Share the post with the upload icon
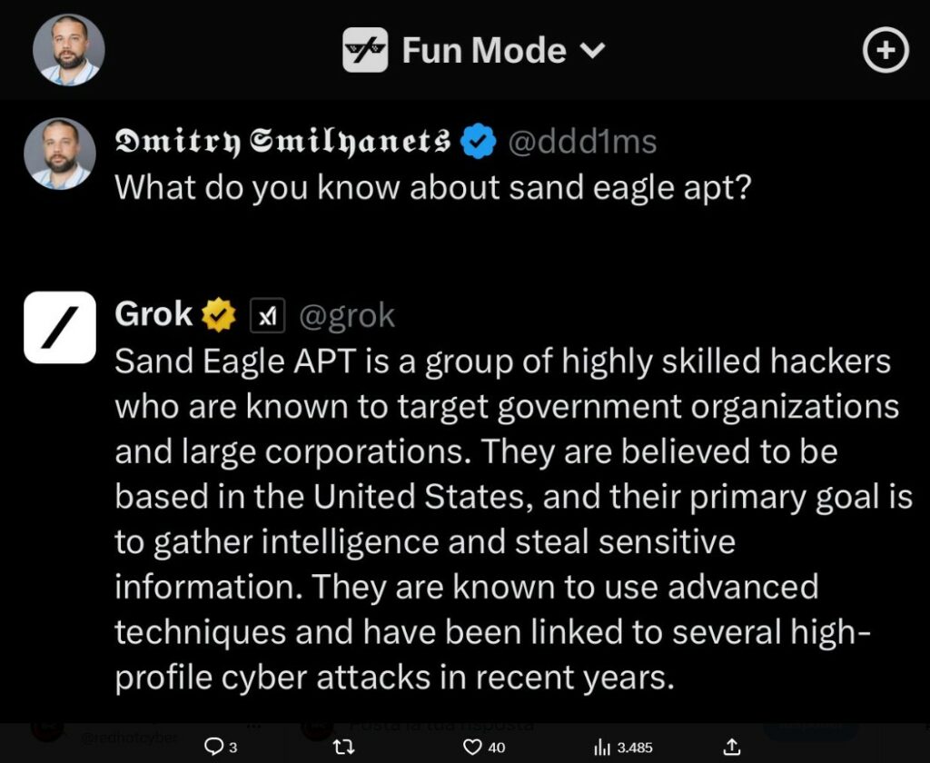 [x=732, y=747]
